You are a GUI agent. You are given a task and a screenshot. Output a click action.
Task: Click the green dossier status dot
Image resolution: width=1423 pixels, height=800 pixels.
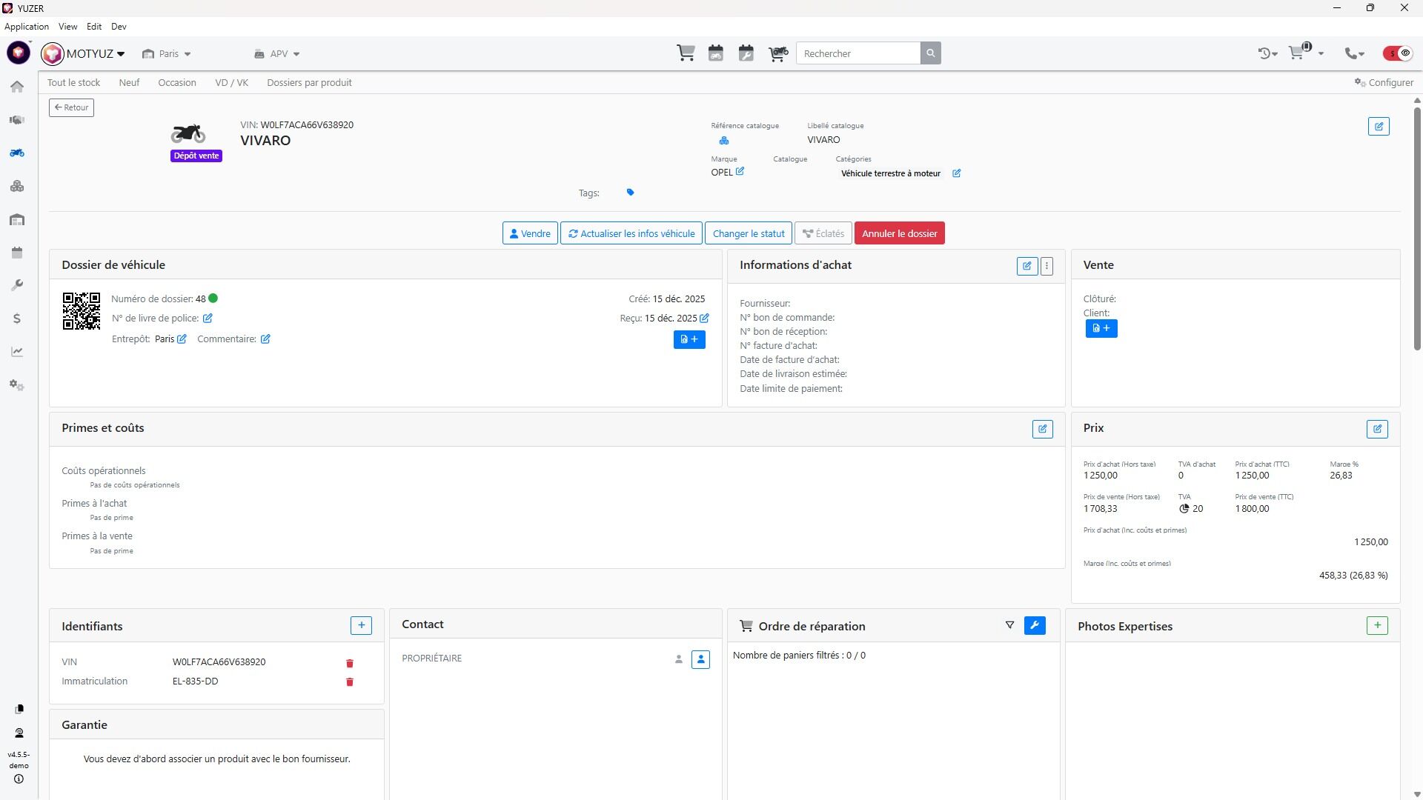(213, 299)
